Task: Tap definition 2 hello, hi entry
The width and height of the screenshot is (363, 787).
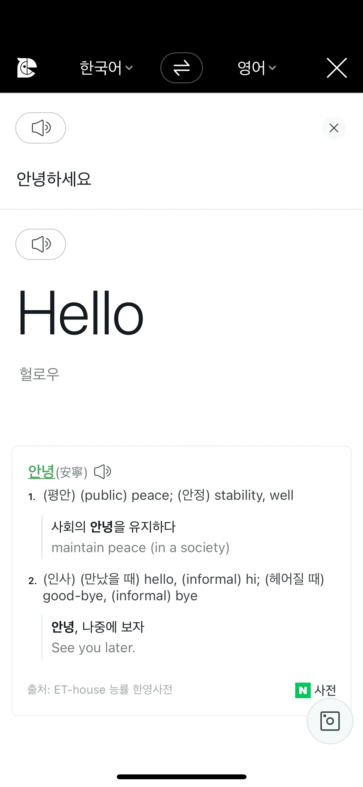Action: pyautogui.click(x=183, y=587)
